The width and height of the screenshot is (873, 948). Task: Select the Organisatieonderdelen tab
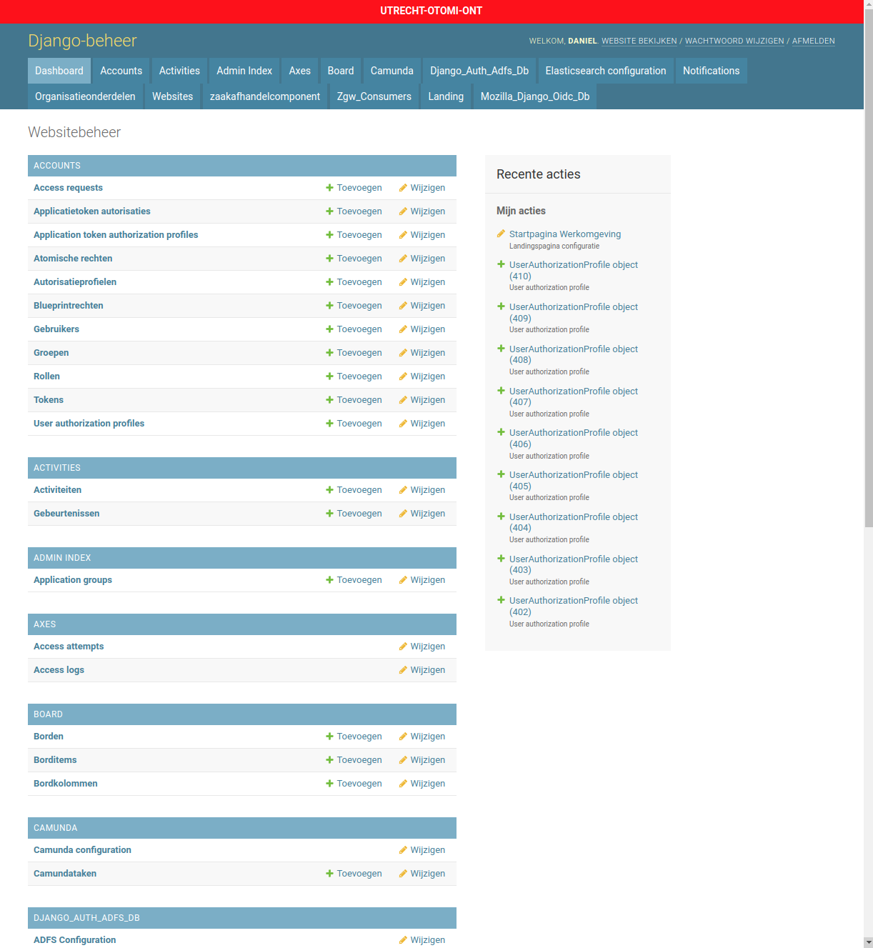pos(85,96)
